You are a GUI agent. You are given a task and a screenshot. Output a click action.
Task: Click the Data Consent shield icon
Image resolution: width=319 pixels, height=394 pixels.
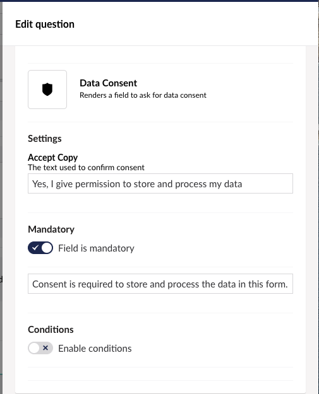pos(47,90)
